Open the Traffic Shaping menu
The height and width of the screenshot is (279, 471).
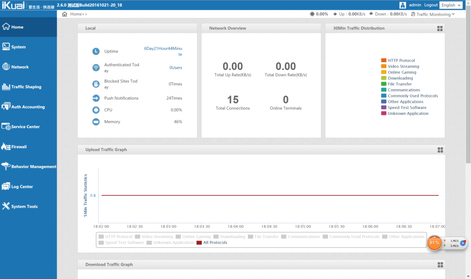click(x=28, y=87)
